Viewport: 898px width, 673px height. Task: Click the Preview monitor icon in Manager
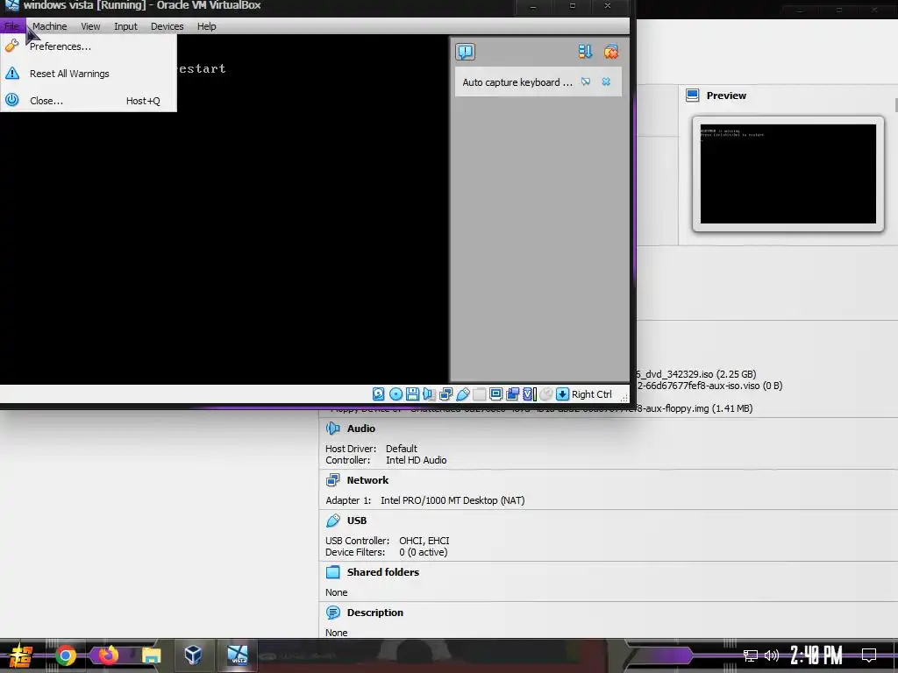(693, 96)
